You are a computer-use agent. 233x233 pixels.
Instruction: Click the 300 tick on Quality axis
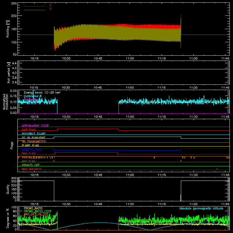point(14,178)
